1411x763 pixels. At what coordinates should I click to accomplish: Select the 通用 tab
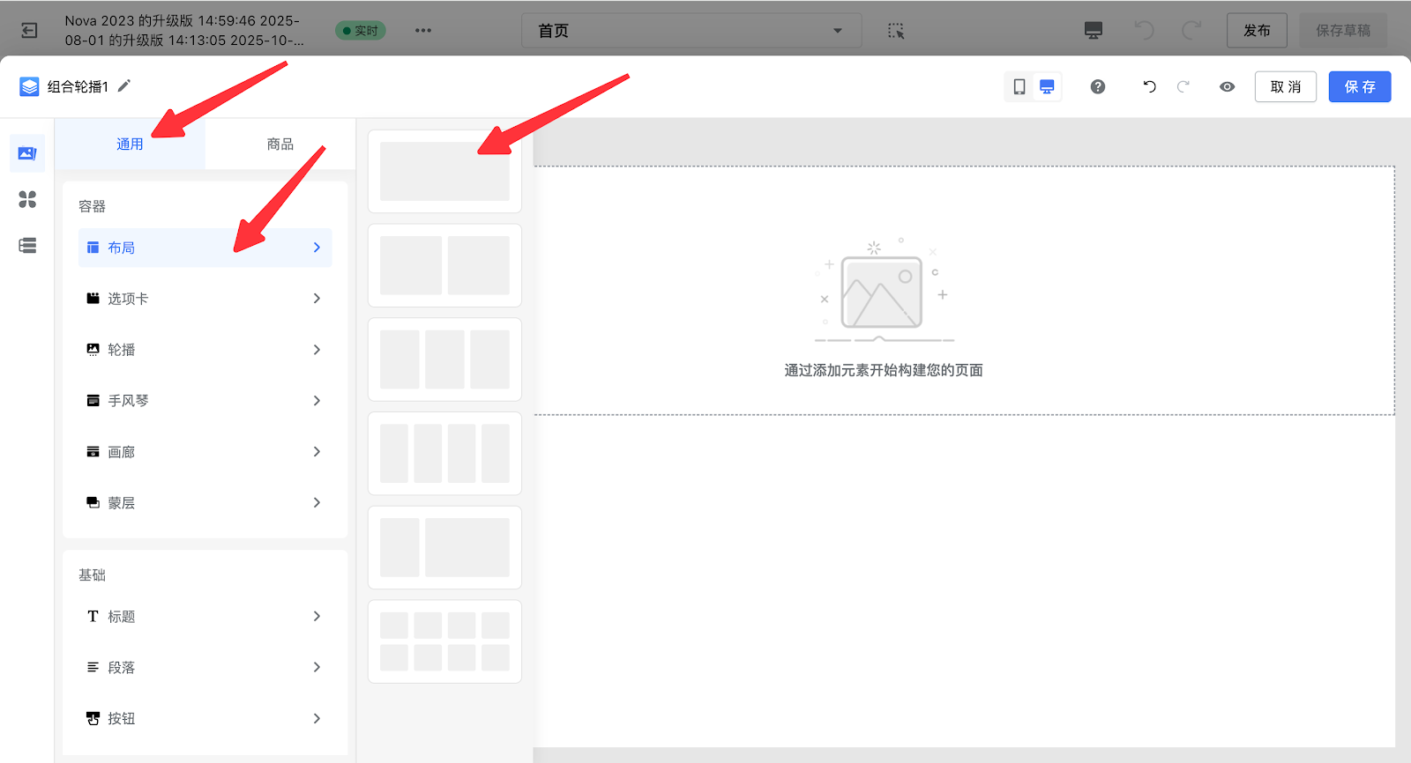[x=130, y=144]
